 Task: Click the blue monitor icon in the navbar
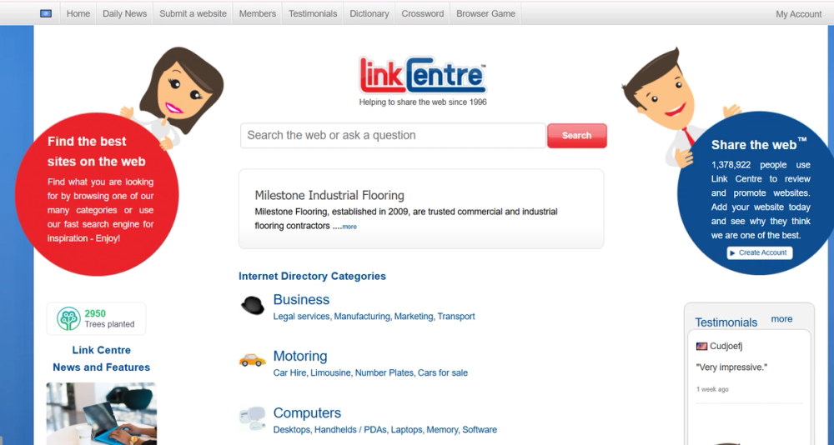46,13
